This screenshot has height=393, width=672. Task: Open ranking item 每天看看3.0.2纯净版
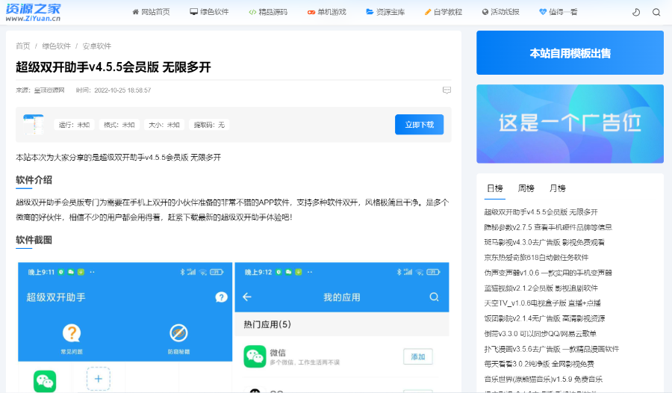tap(539, 364)
